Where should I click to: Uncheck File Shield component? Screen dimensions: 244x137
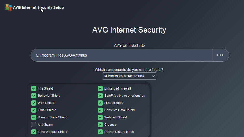click(34, 88)
